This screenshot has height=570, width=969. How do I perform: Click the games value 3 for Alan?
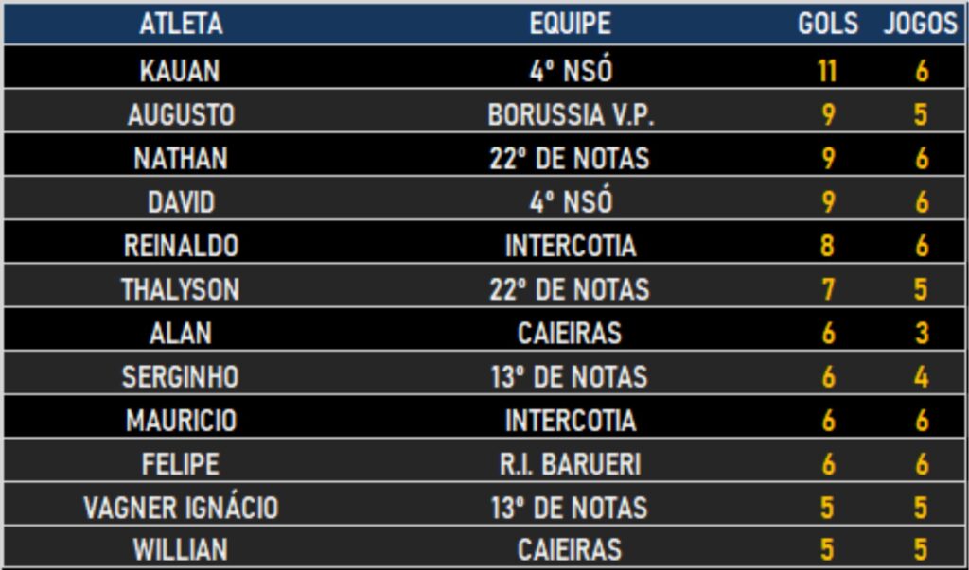click(x=922, y=334)
